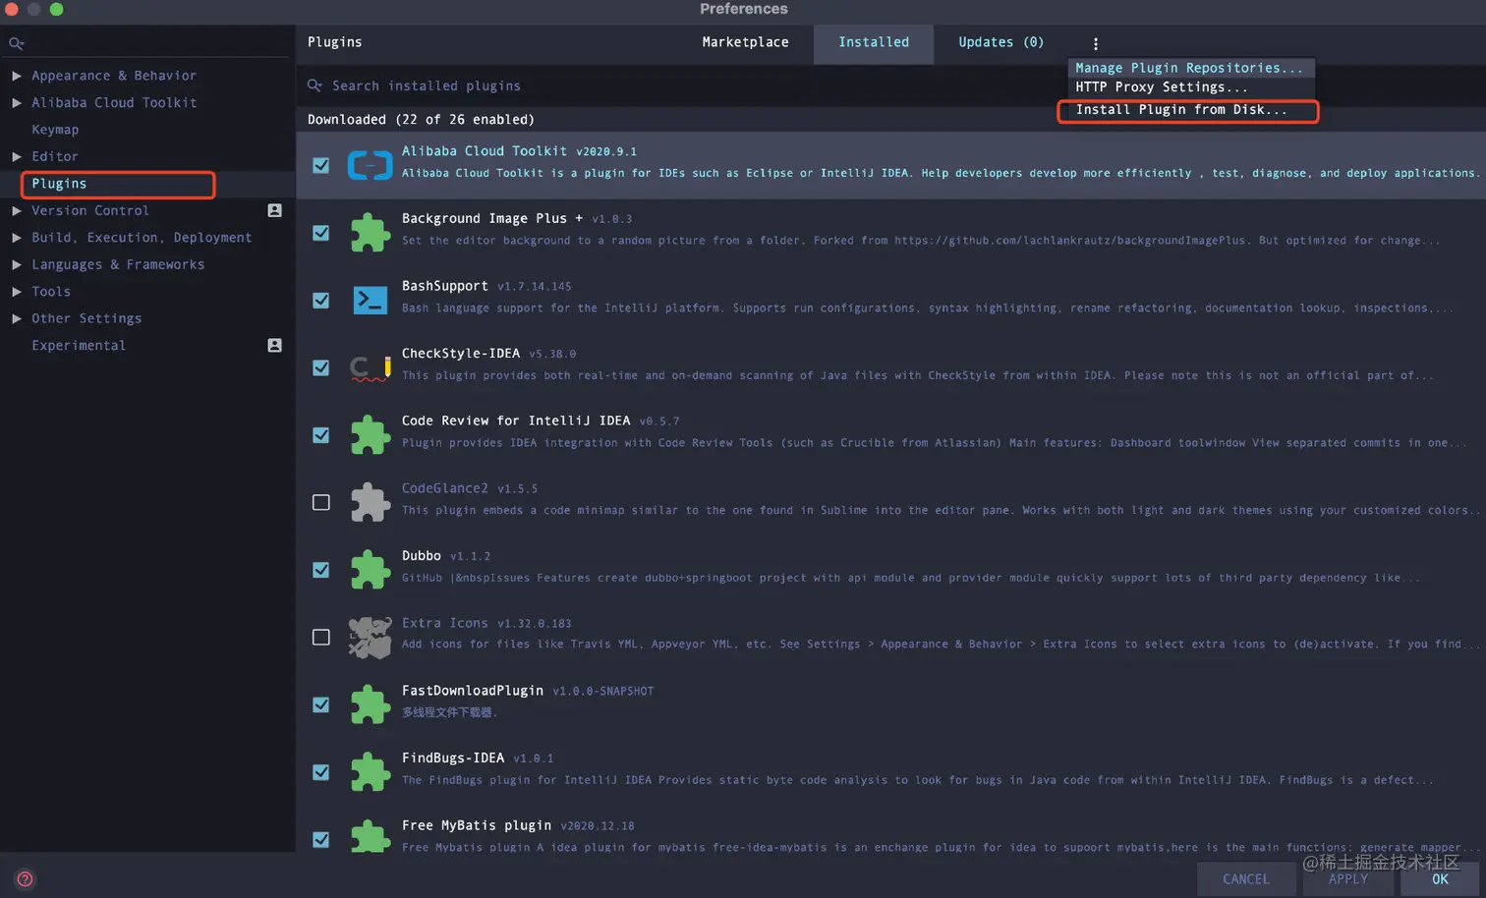Toggle the Free MyBatis plugin checkbox
The width and height of the screenshot is (1486, 898).
[x=320, y=839]
